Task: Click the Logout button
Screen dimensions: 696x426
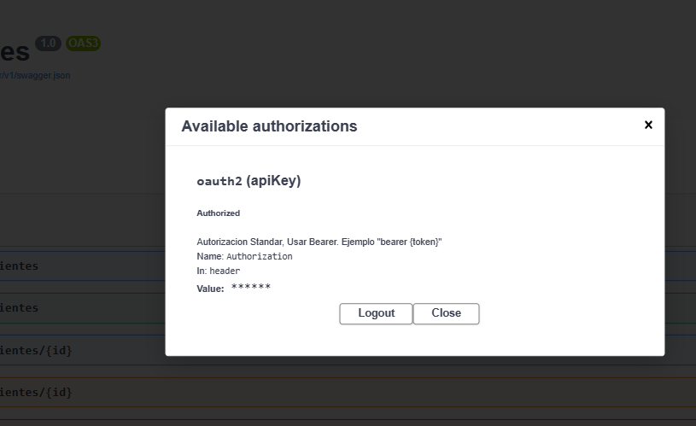Action: pos(376,313)
